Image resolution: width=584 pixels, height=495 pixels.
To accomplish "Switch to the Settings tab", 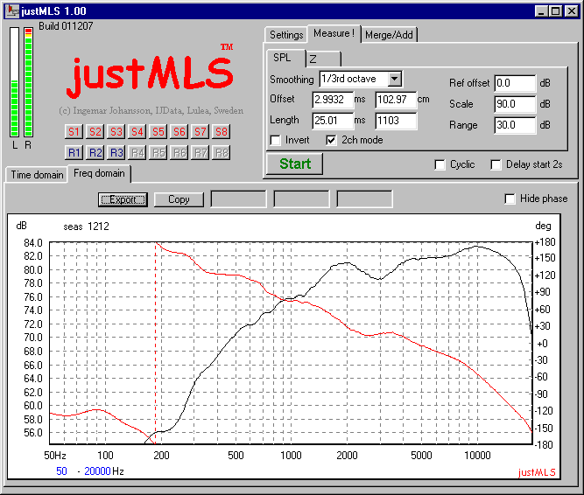I will [x=286, y=35].
